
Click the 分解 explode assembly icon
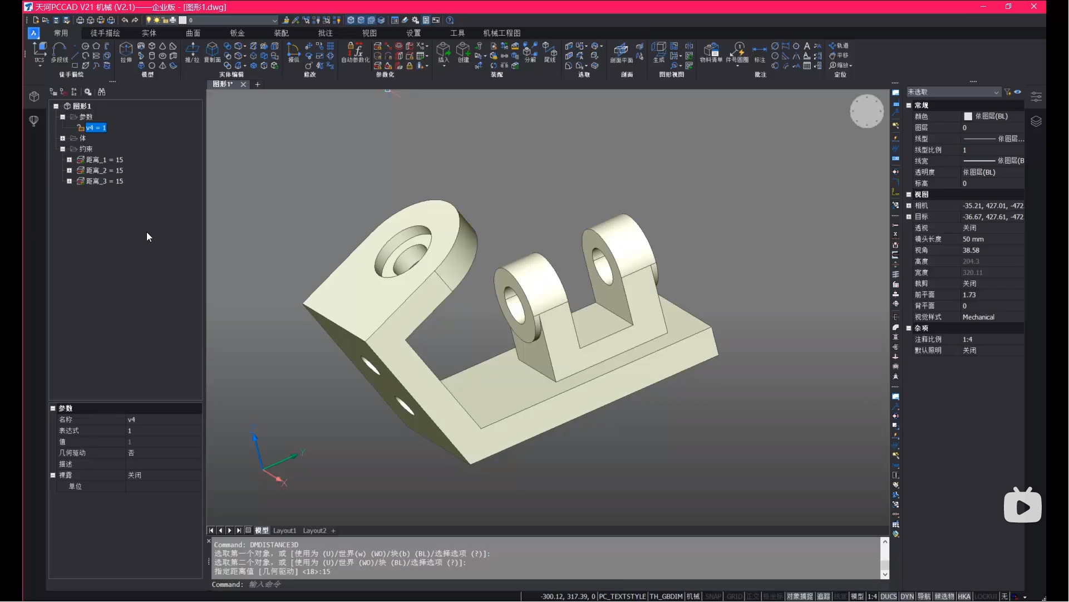click(x=530, y=52)
